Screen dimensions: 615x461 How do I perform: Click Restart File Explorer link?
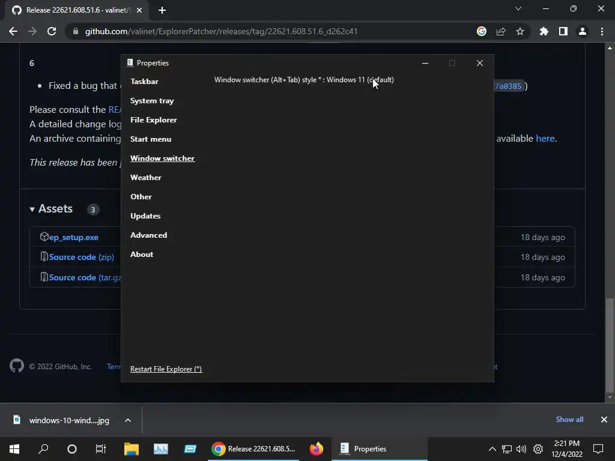tap(166, 369)
